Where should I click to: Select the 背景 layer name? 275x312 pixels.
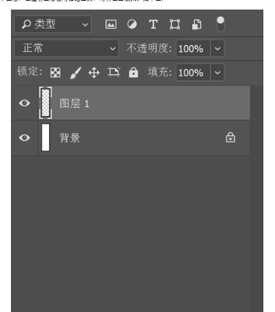70,138
